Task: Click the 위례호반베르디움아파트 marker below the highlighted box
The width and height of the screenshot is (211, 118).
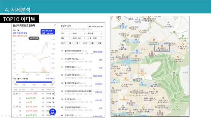Action: point(152,52)
